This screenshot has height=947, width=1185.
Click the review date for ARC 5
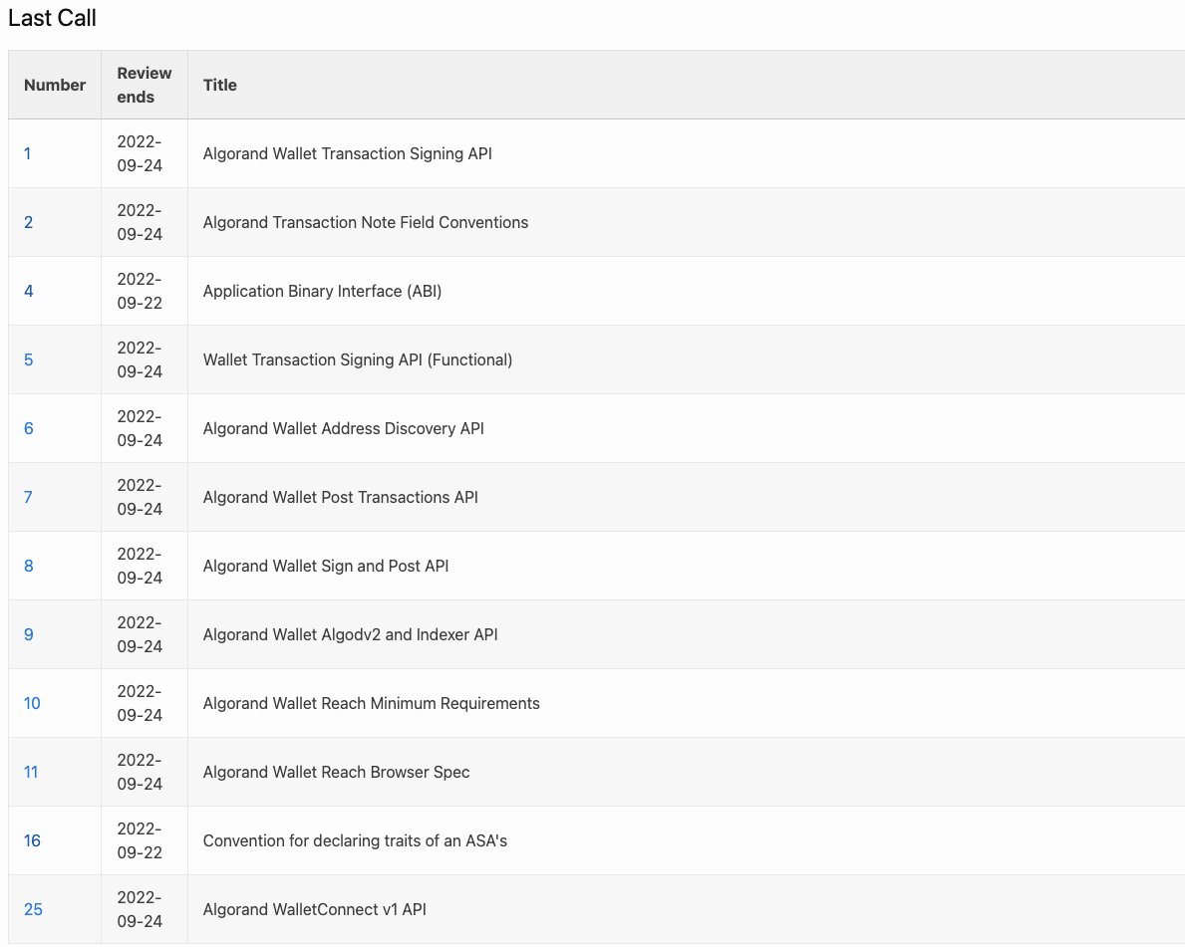tap(140, 360)
